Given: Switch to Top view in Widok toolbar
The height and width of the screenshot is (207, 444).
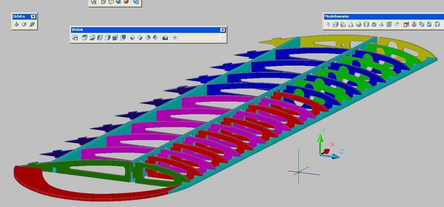Looking at the screenshot, I should point(85,38).
